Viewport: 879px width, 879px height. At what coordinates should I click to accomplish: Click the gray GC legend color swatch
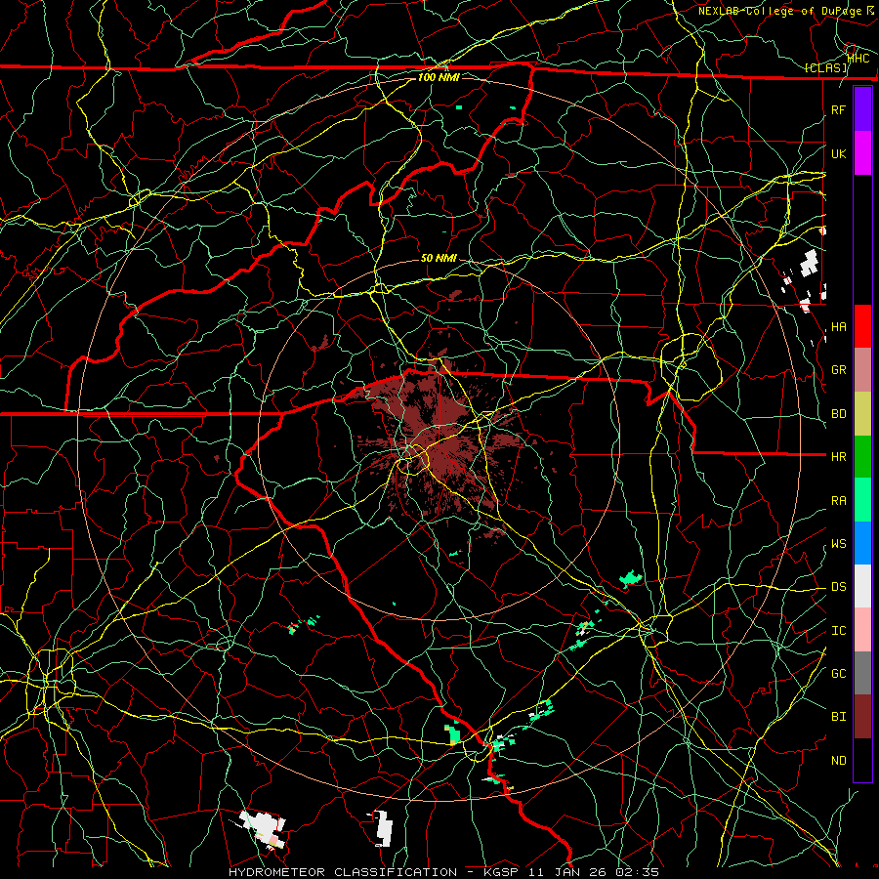862,673
